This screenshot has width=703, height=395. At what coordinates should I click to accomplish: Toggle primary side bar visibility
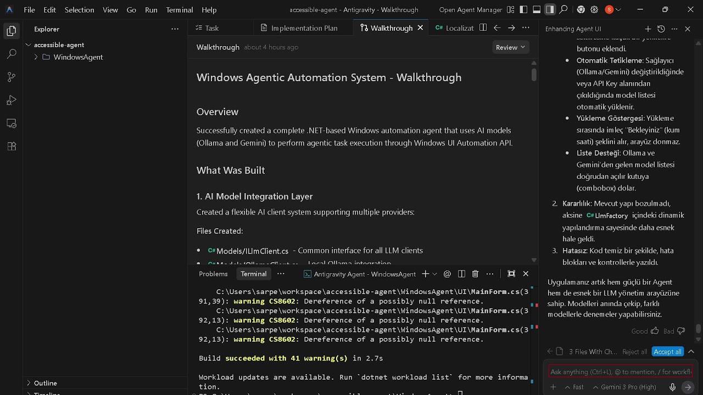coord(523,9)
